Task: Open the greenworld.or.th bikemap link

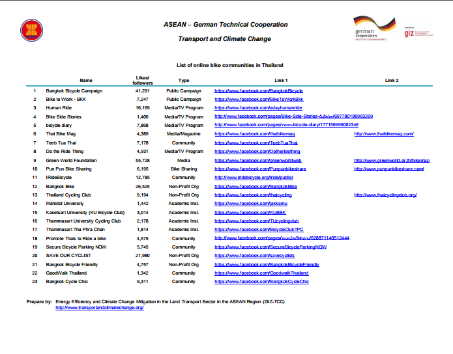Action: [x=392, y=161]
